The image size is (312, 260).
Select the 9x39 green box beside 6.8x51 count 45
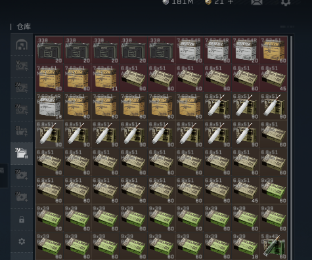coord(274,190)
